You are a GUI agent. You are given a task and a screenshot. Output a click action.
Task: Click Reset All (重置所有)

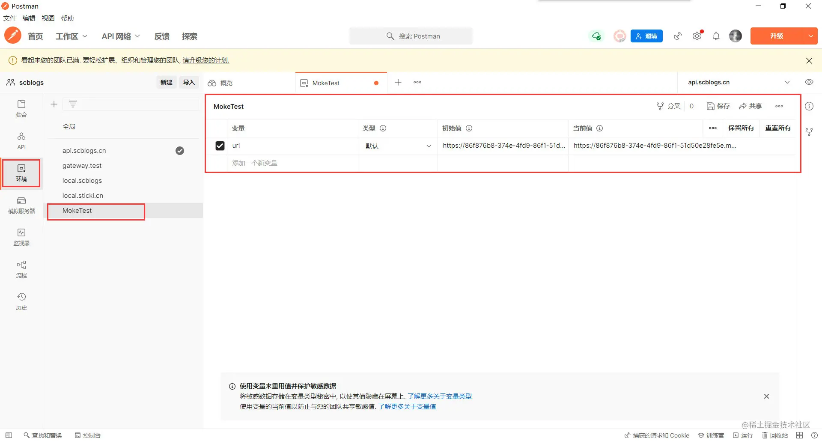(778, 128)
